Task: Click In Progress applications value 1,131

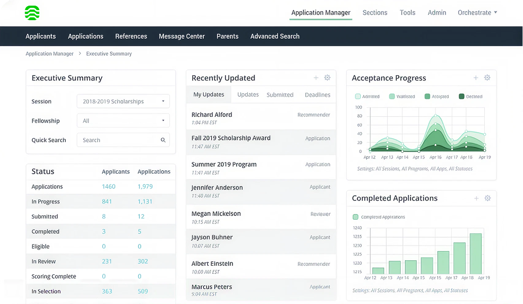Action: point(145,202)
